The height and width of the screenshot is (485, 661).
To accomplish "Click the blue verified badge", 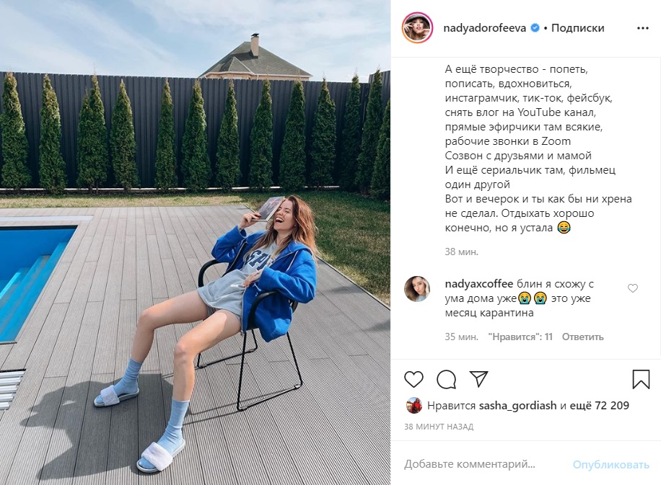I will pos(535,28).
